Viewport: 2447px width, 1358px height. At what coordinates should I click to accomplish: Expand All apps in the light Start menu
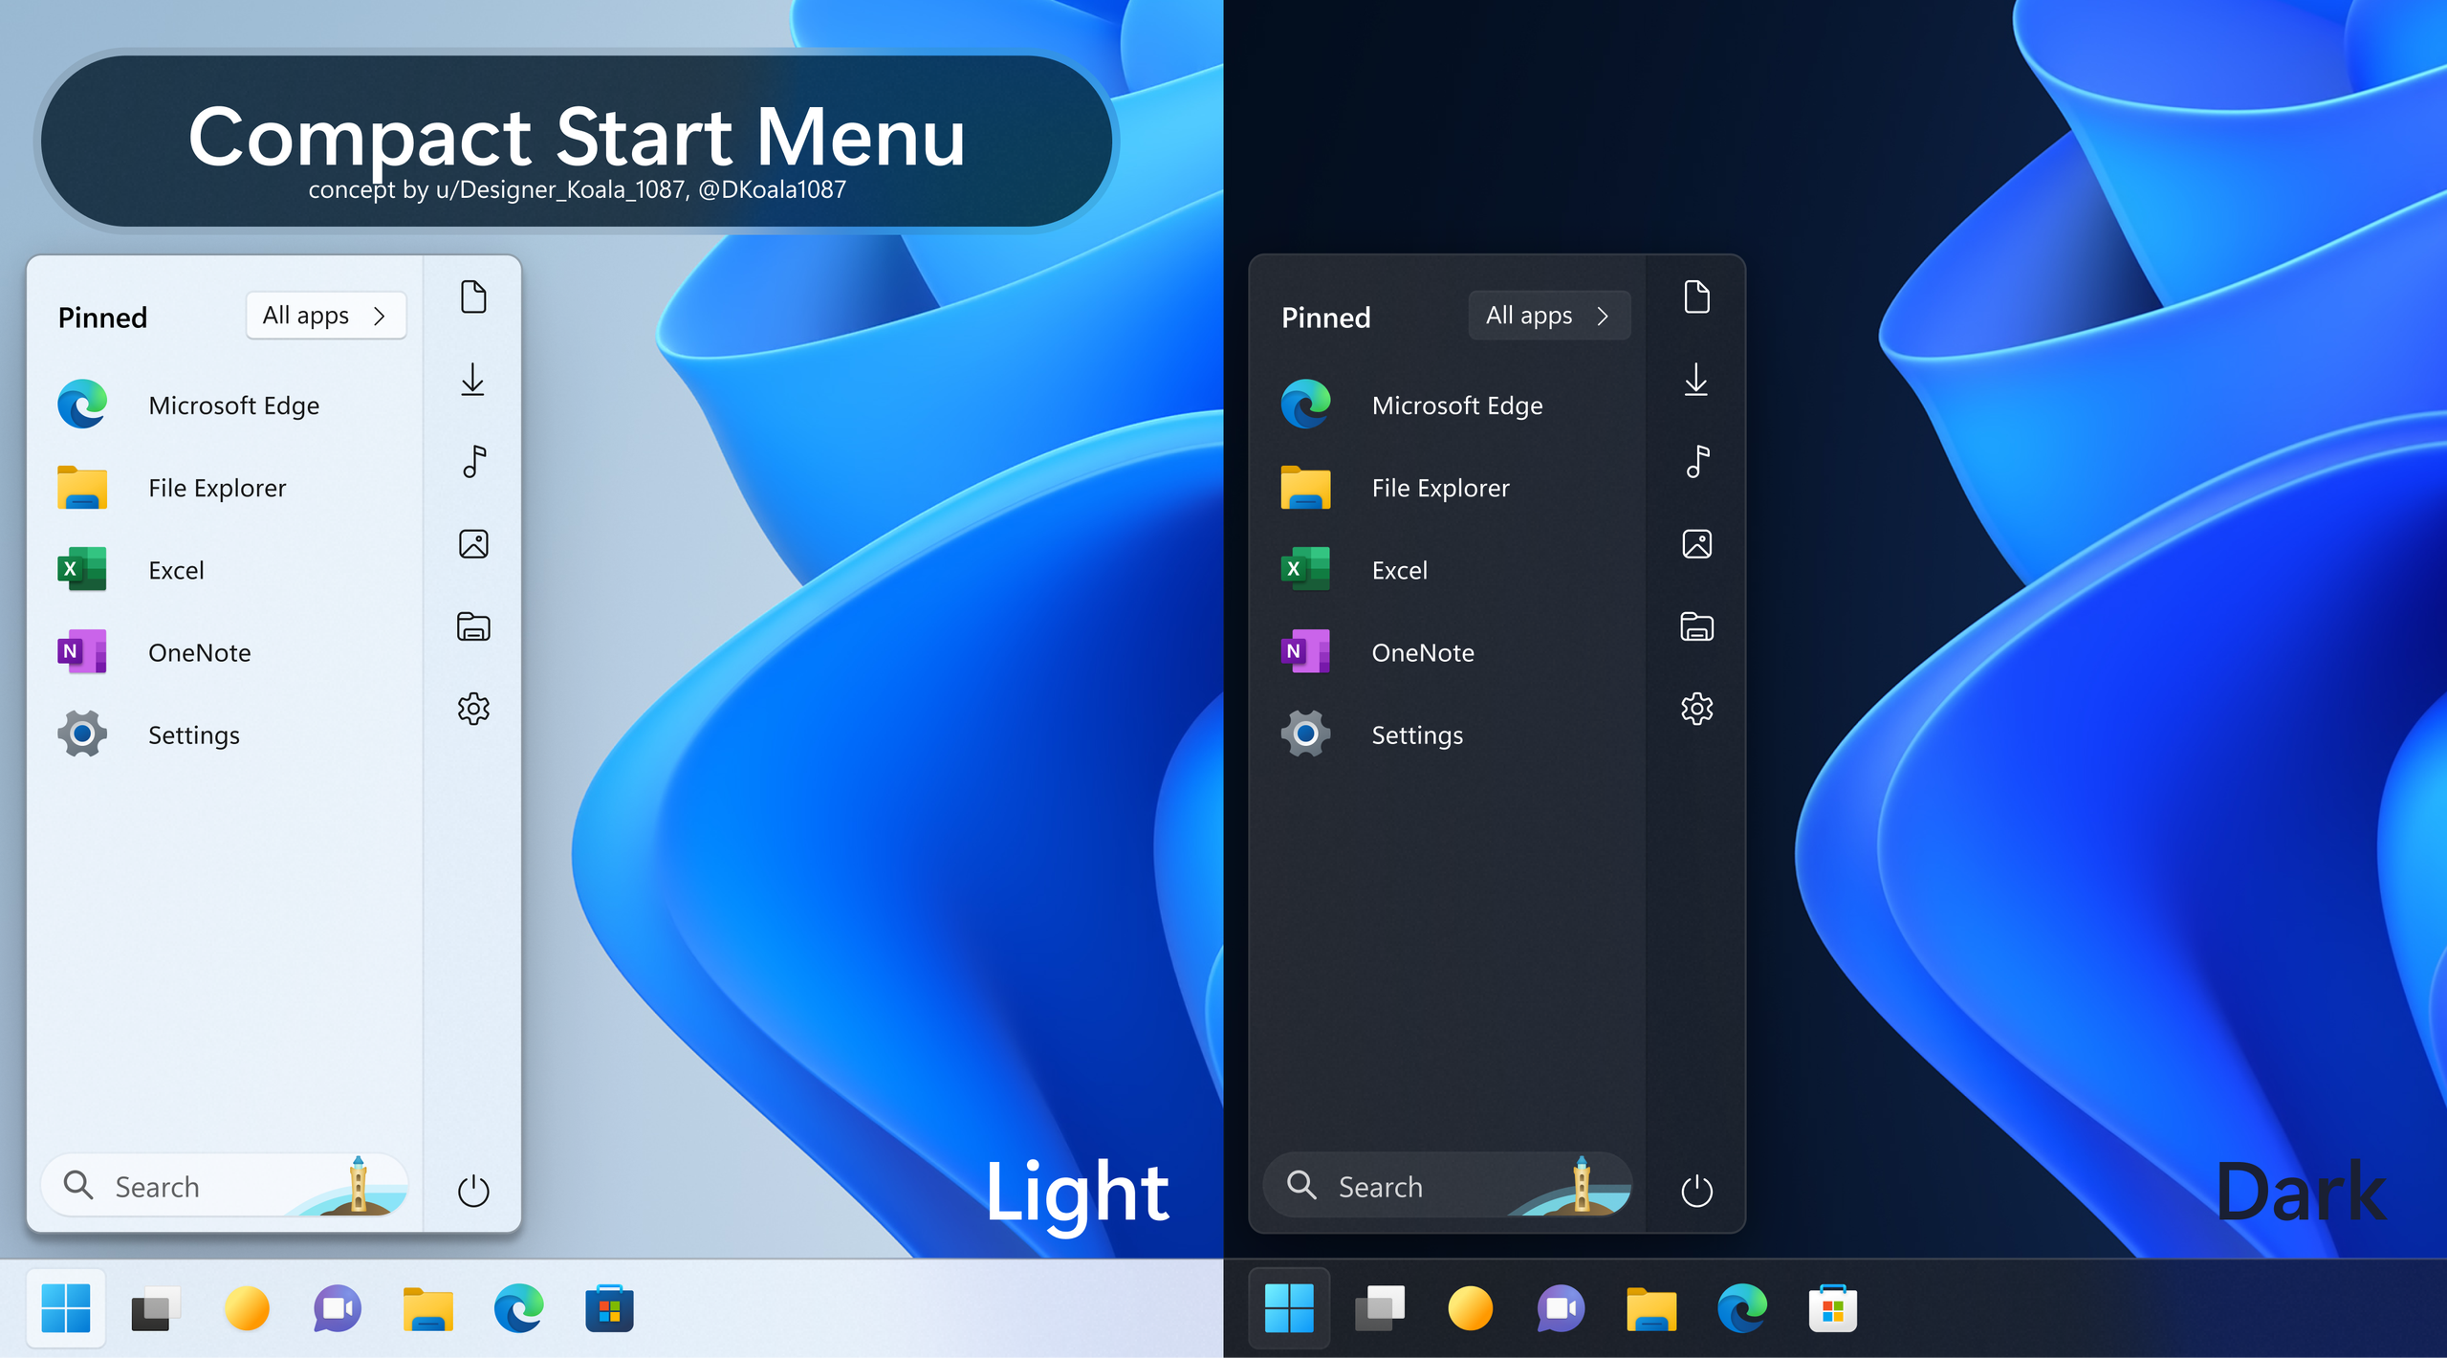pyautogui.click(x=325, y=315)
